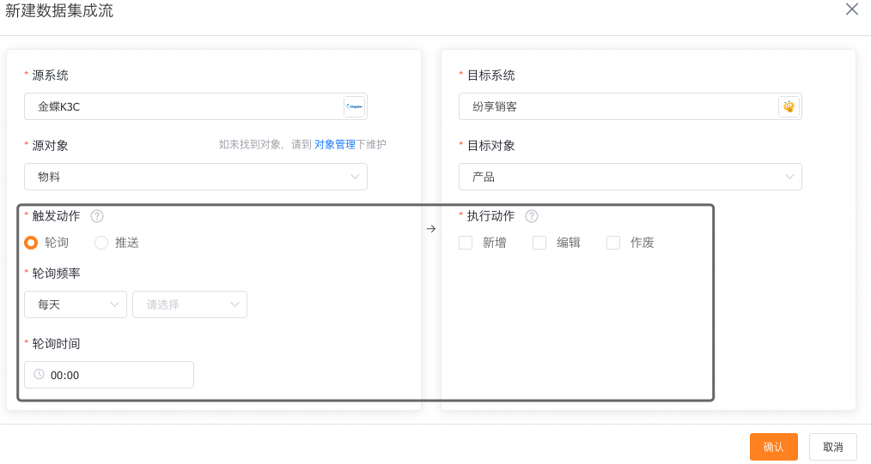Select the 推送 radio button
The height and width of the screenshot is (464, 871).
101,242
